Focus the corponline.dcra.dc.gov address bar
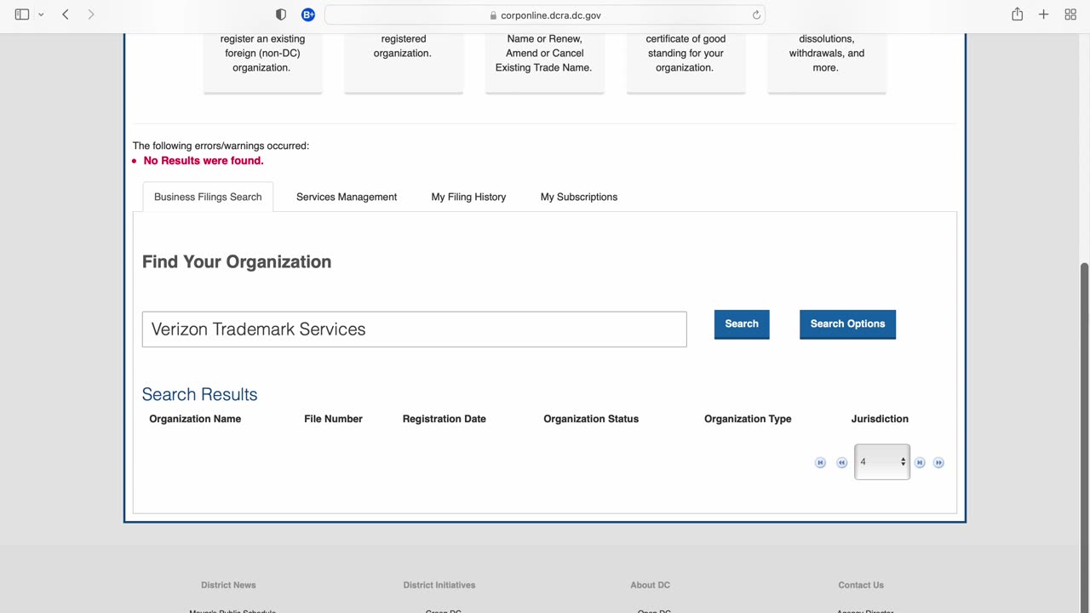Viewport: 1090px width, 613px height. 545,15
